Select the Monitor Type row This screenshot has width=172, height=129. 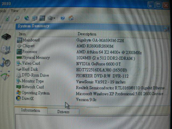click(93, 81)
